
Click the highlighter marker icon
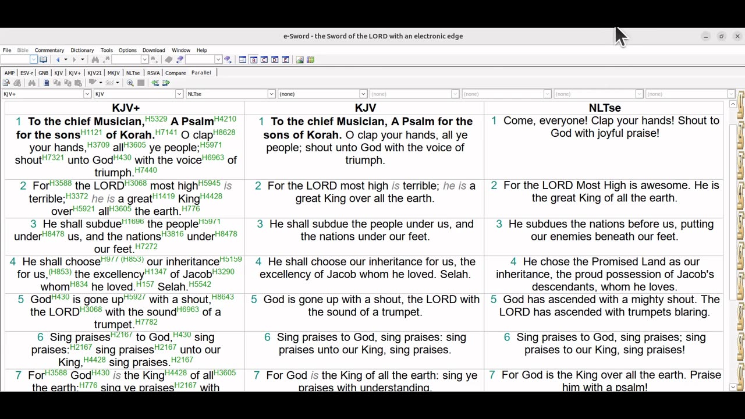(x=93, y=82)
